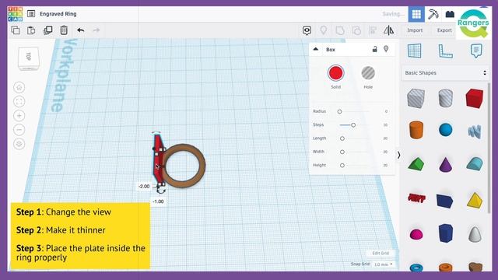Adjust the Radius slider
The height and width of the screenshot is (280, 498).
click(x=339, y=111)
